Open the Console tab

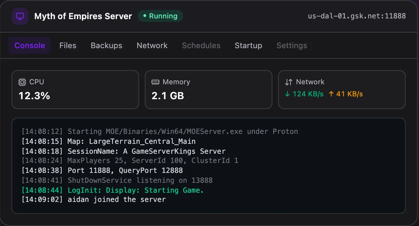tap(30, 45)
